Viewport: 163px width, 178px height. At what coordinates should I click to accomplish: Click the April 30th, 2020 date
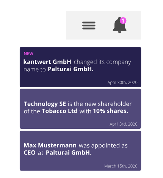click(122, 83)
